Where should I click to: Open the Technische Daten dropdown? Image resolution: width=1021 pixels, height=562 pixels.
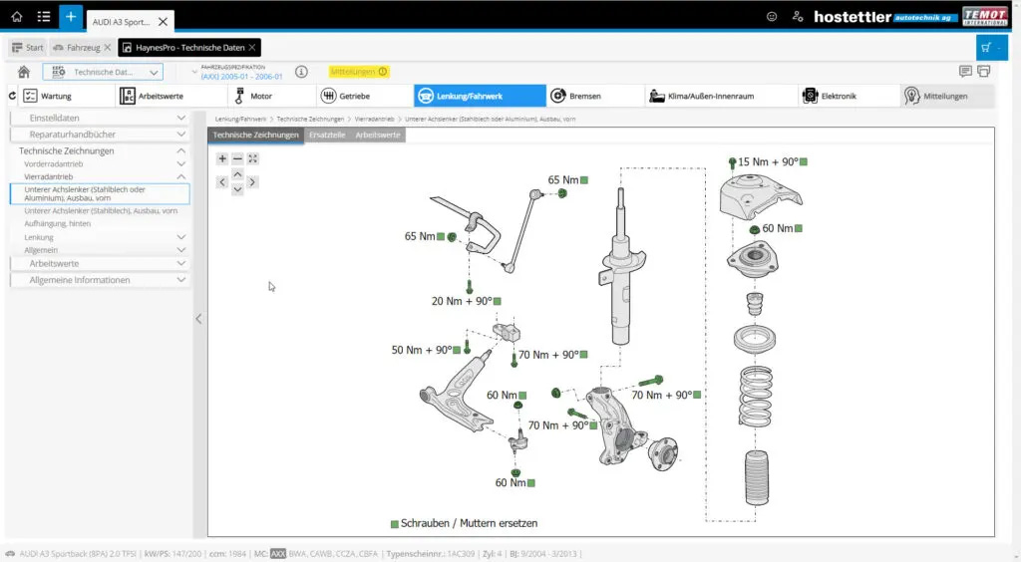click(x=103, y=72)
